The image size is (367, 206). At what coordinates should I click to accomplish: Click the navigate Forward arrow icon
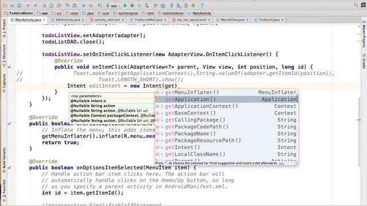[x=91, y=5]
